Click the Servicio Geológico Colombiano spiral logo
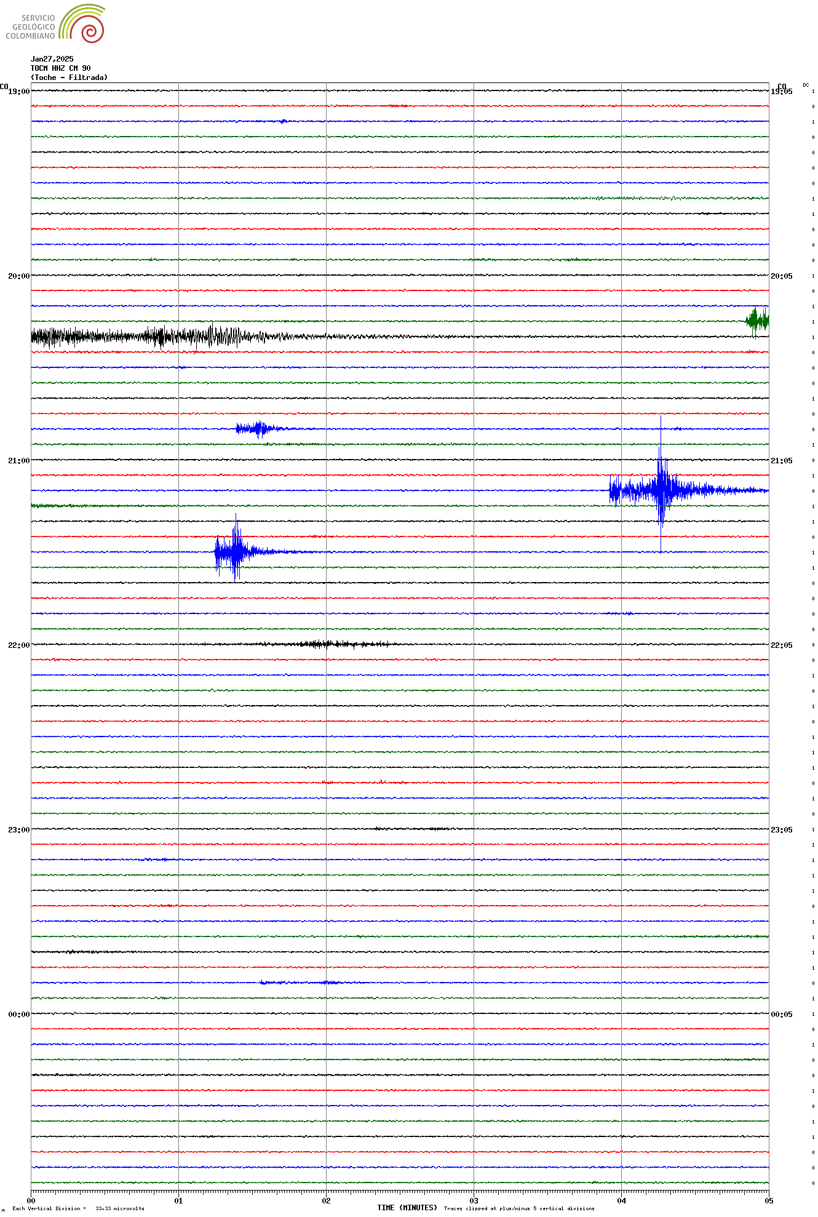This screenshot has height=1217, width=818. [83, 23]
